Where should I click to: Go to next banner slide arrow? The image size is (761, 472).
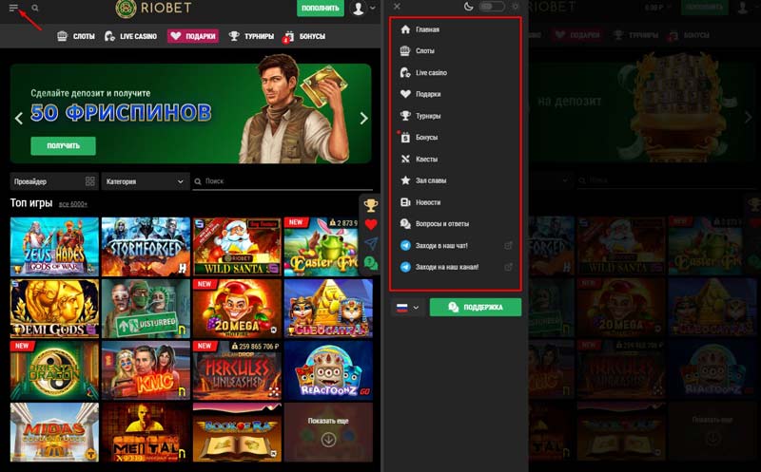click(x=363, y=119)
